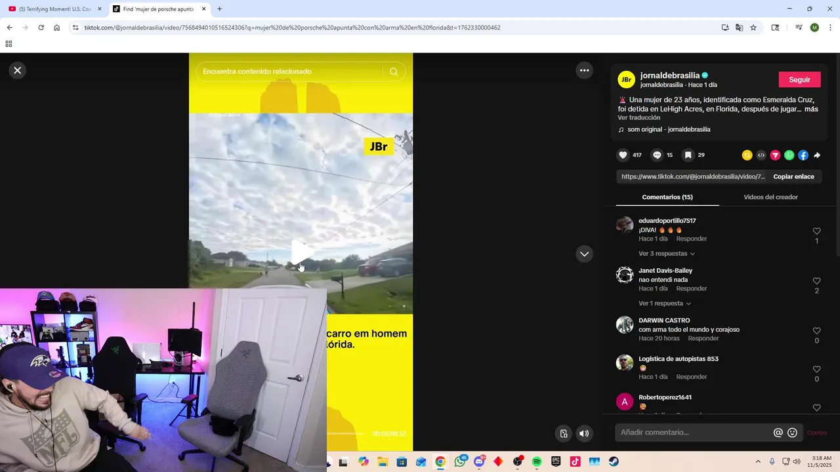Open more share options arrow
Viewport: 840px width, 472px height.
817,155
